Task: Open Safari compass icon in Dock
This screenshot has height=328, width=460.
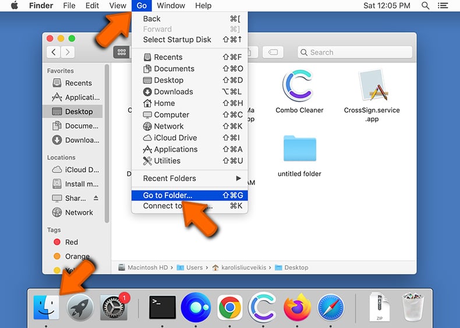Action: [x=331, y=307]
